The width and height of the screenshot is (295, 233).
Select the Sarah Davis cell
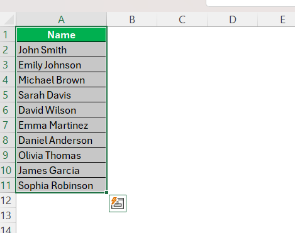point(62,95)
